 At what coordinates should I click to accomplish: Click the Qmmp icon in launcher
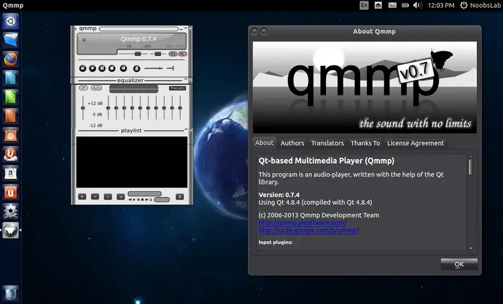point(10,230)
